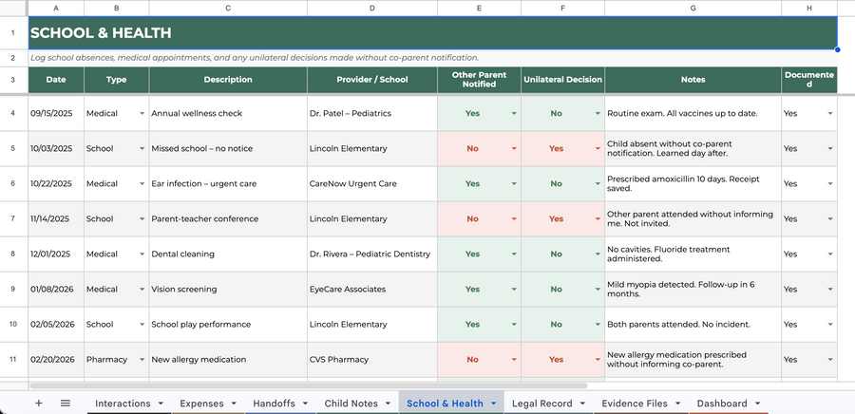Viewport: 855px width, 414px height.
Task: Select the EyeCare Associates cell
Action: point(371,290)
